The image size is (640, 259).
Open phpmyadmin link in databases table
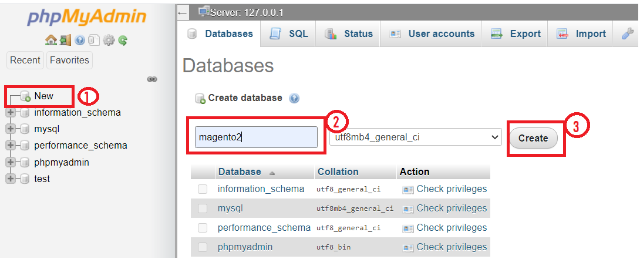tap(245, 247)
